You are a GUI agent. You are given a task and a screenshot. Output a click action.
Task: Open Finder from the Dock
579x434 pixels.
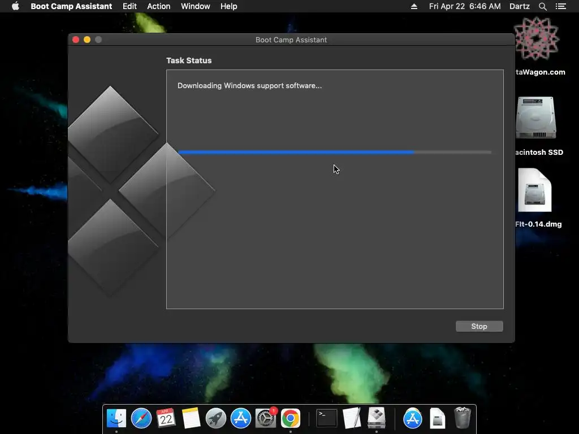pyautogui.click(x=116, y=418)
